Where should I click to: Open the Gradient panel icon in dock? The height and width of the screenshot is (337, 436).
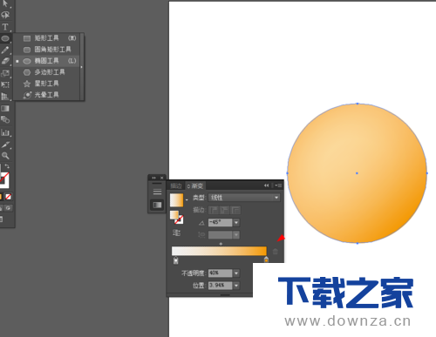157,205
